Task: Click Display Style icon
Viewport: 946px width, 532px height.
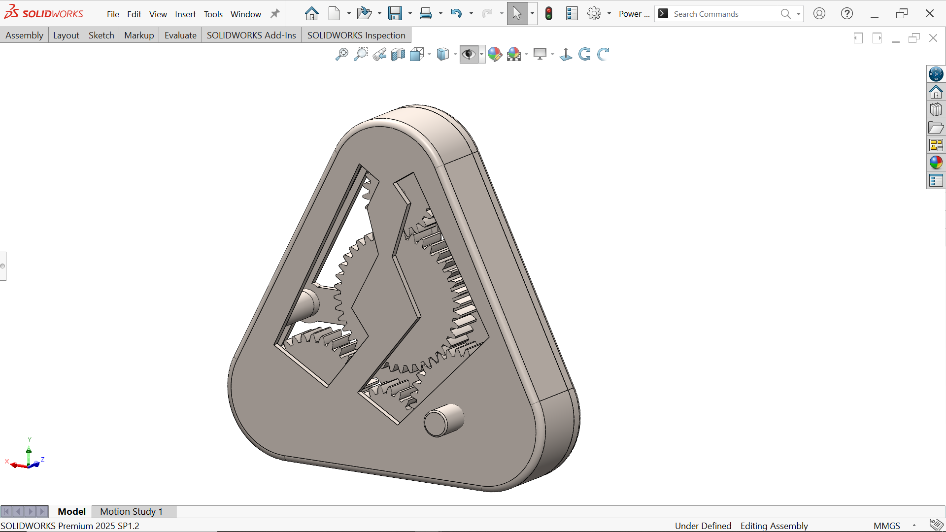Action: point(443,54)
